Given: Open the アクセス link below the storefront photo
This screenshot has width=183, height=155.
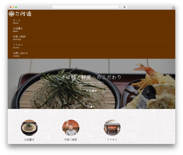Looking at the screenshot, I should tap(112, 140).
